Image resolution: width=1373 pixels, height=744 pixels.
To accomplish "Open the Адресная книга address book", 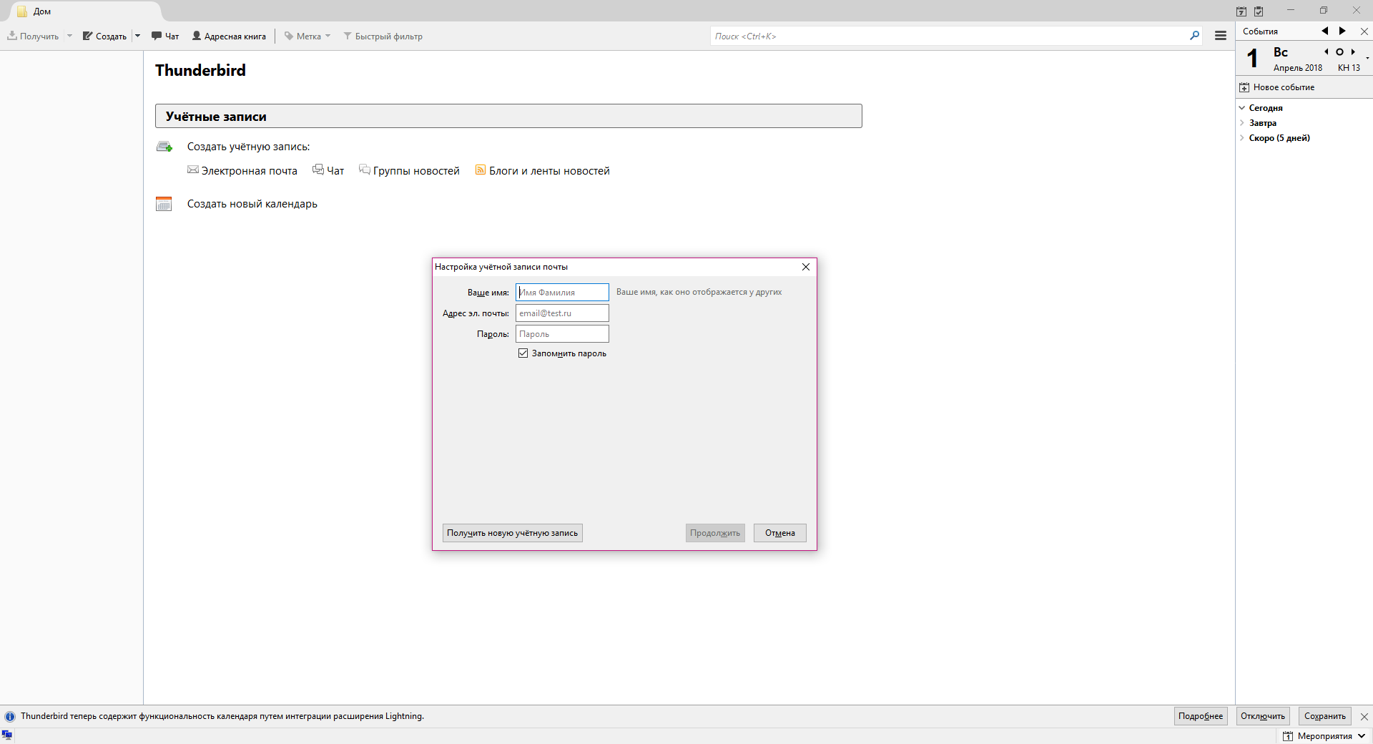I will tap(229, 36).
